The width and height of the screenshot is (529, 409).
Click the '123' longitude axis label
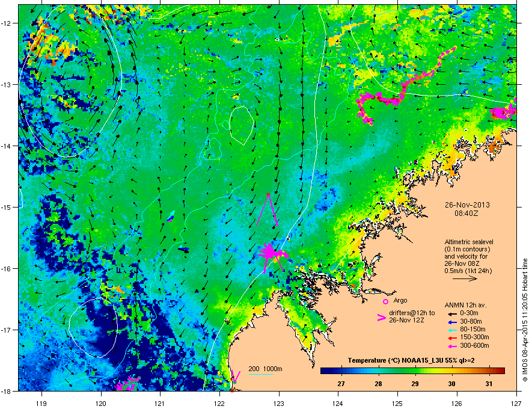pos(279,403)
